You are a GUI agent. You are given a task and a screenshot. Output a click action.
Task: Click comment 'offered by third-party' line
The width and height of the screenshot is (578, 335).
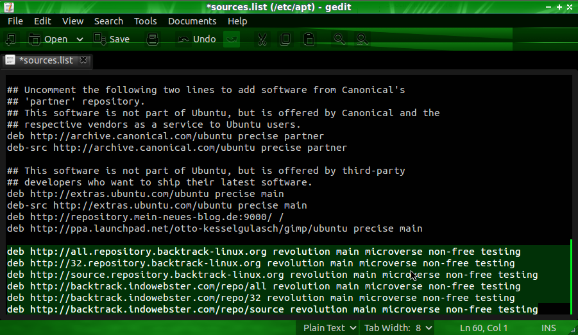[x=206, y=171]
